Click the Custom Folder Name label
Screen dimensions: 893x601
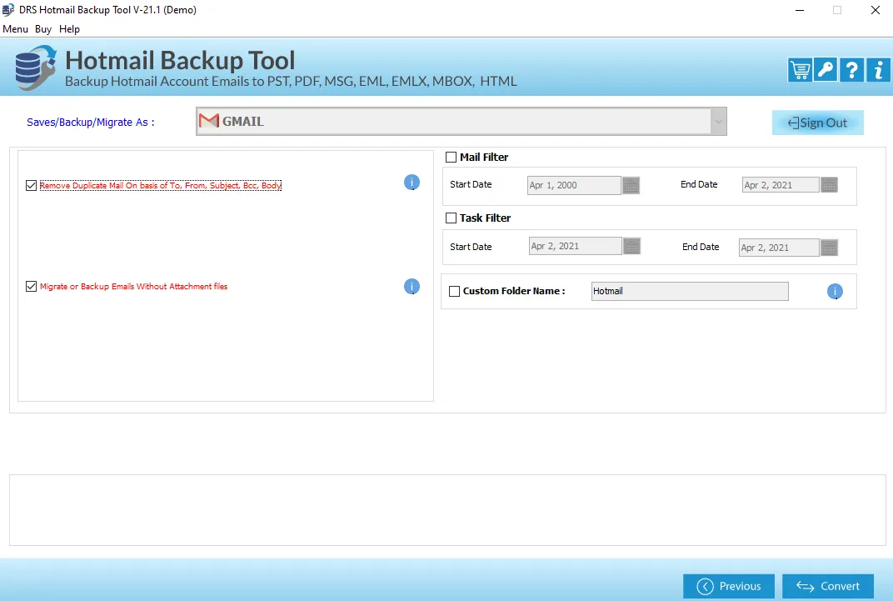[x=514, y=291]
